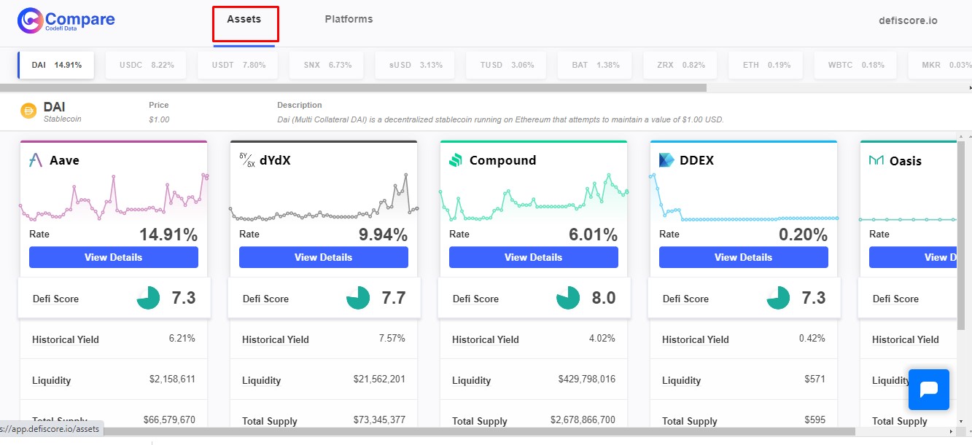The height and width of the screenshot is (445, 972).
Task: Click the Compare Codefi Data logo
Action: click(66, 20)
